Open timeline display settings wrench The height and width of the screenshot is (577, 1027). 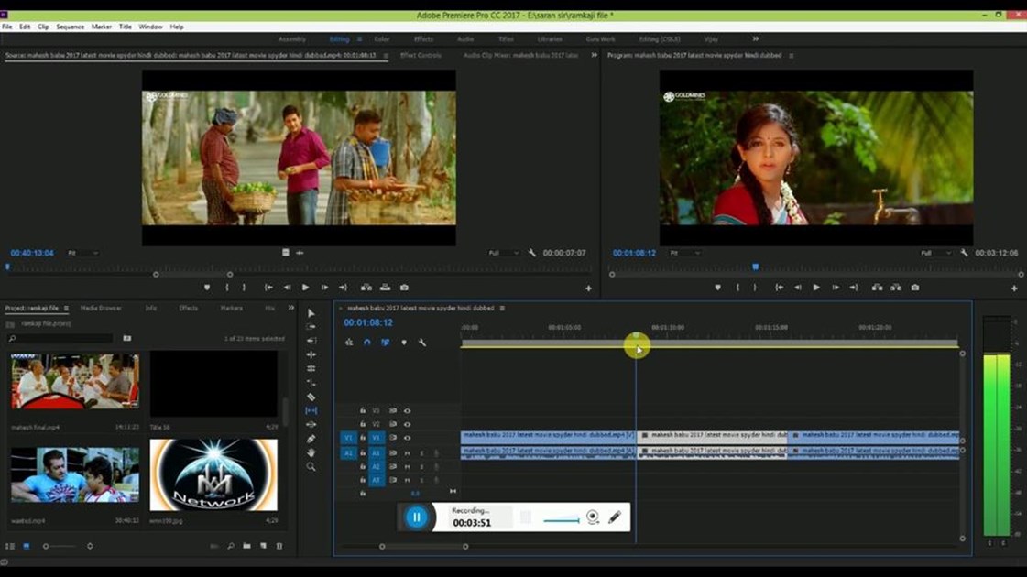422,343
